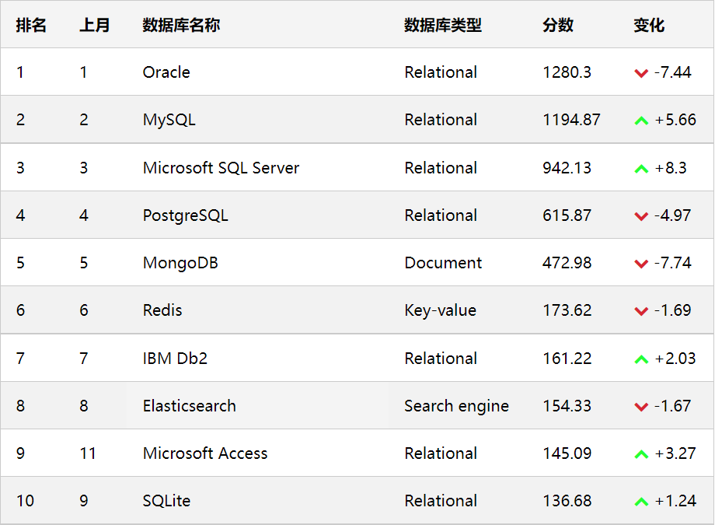Click the green up arrow beside +8.3
The image size is (715, 525).
point(641,169)
